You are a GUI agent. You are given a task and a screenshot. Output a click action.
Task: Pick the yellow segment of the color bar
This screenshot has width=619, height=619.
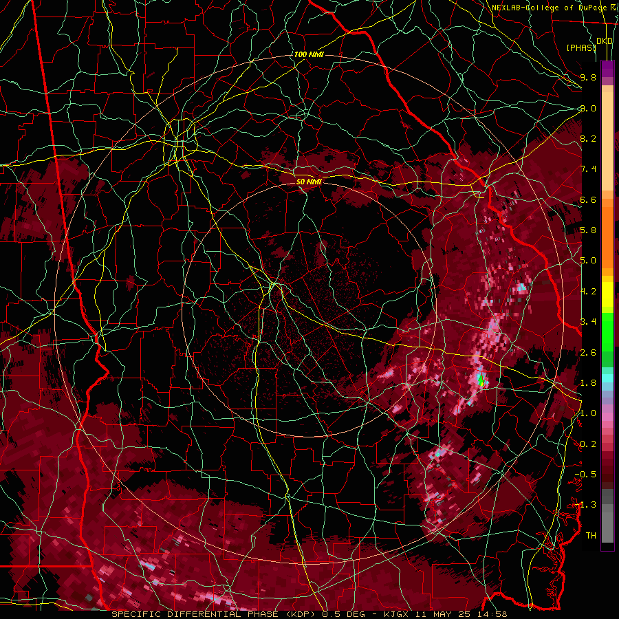(x=607, y=294)
